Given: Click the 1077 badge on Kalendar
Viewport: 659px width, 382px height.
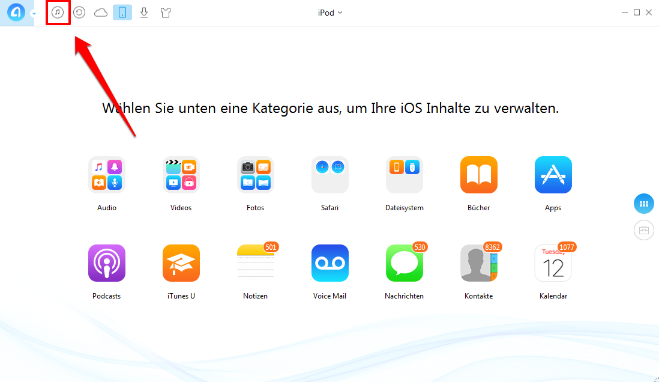Looking at the screenshot, I should 567,247.
